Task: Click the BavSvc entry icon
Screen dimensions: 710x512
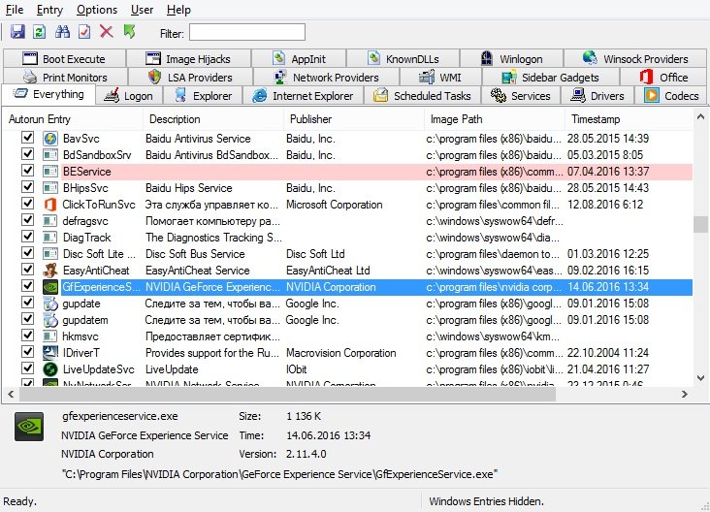Action: click(50, 139)
